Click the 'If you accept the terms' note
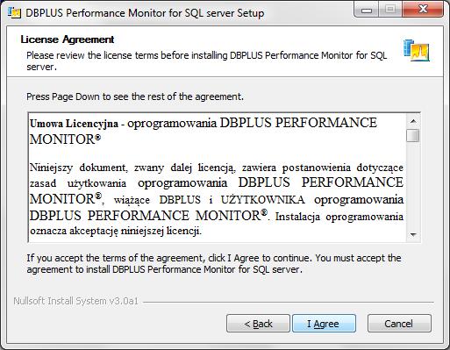This screenshot has width=450, height=350. click(x=214, y=263)
